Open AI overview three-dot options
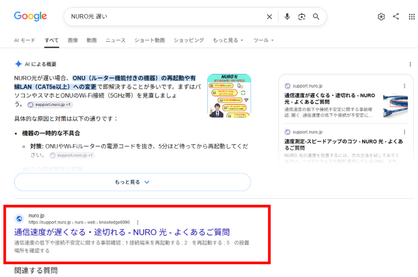Screen dimensions: 418x277 410,64
